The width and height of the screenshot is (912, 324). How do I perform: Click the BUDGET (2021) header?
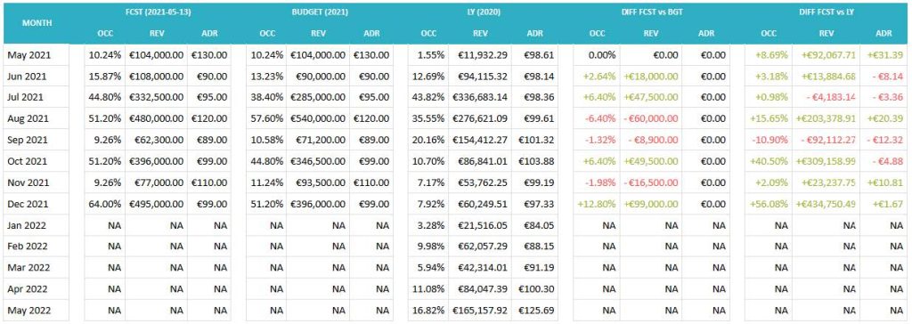(319, 12)
